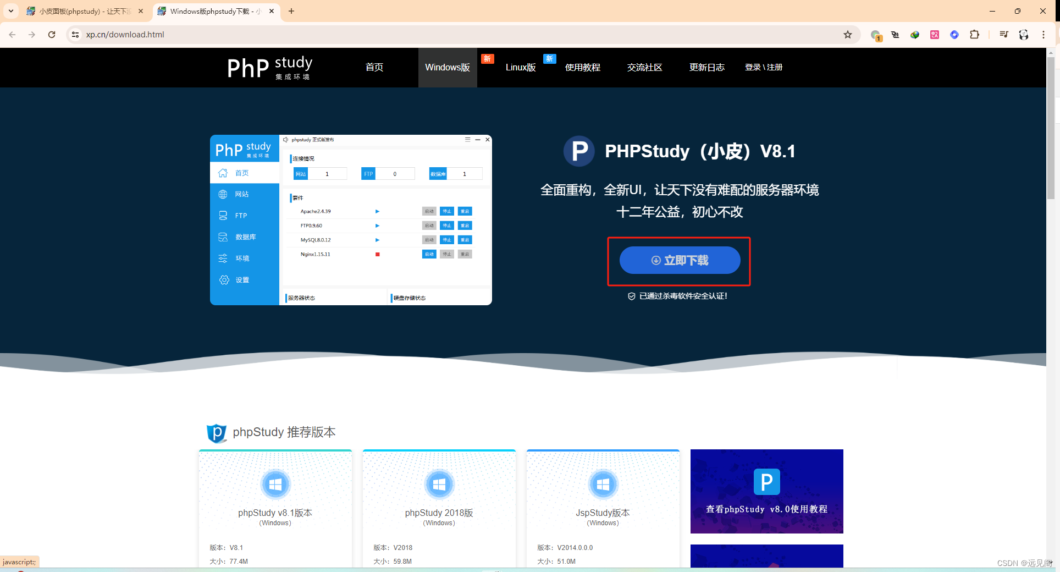Click the shield icon beside 已通过杀毒软件安全认证

click(632, 296)
